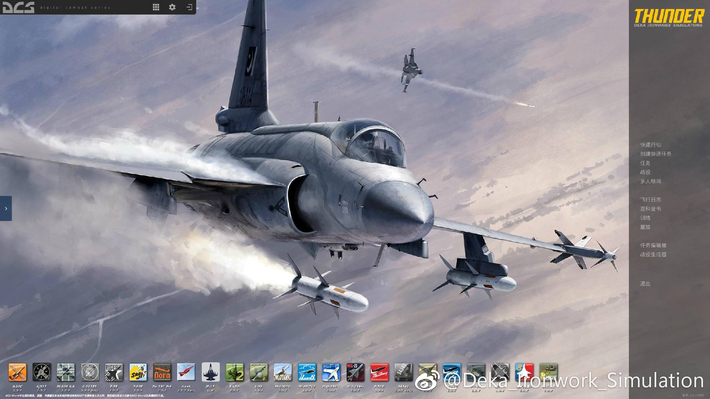Viewport: 710px width, 399px height.
Task: Open 战役生成器 campaign builder
Action: click(x=653, y=254)
